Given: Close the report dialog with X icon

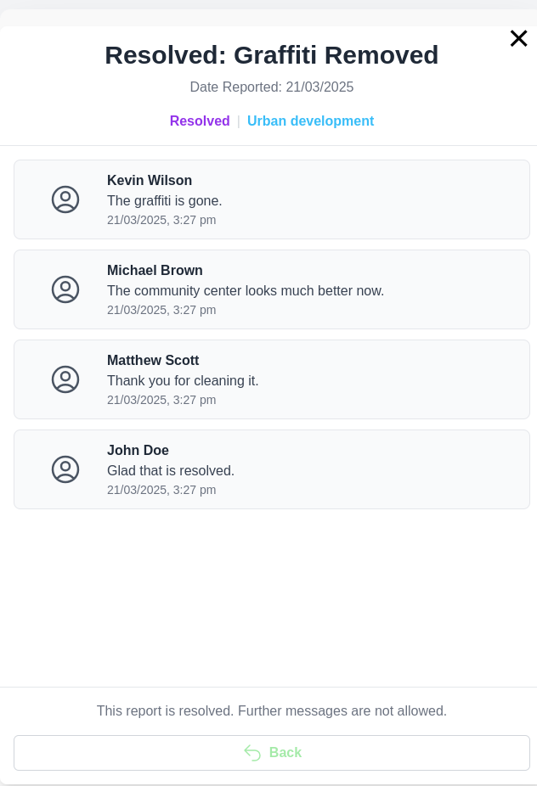Looking at the screenshot, I should (x=518, y=38).
